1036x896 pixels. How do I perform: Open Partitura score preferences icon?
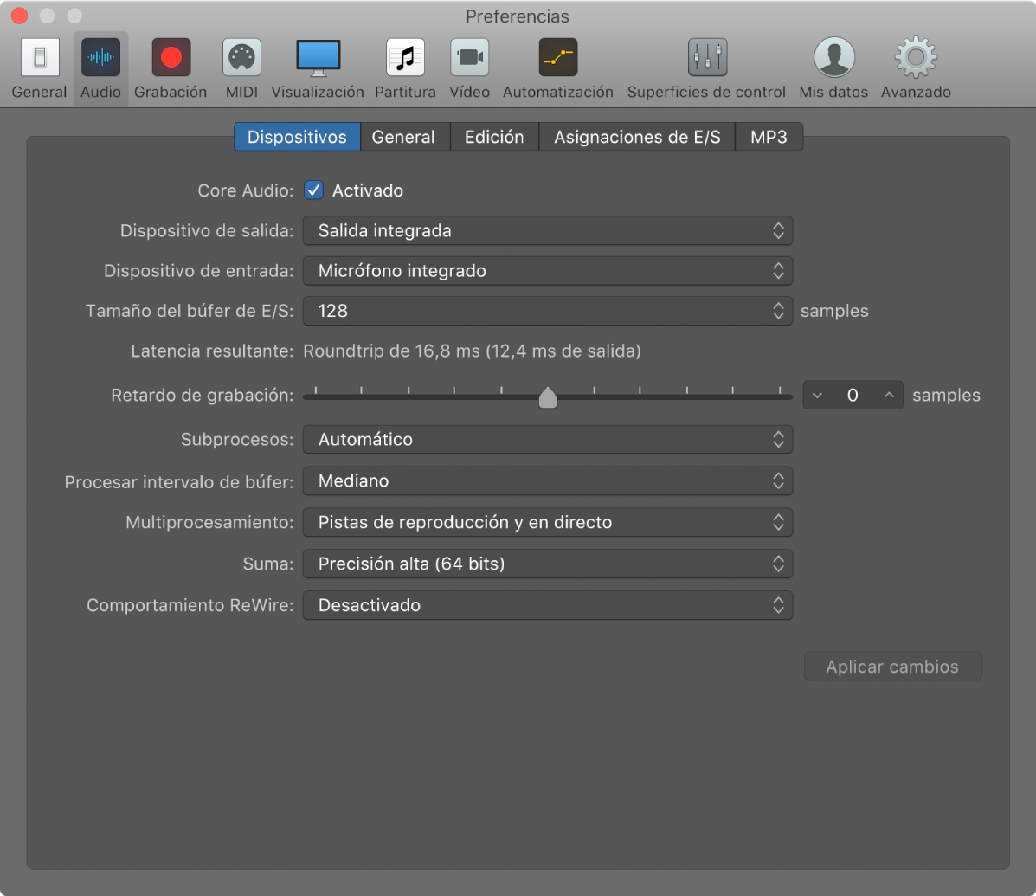(405, 58)
